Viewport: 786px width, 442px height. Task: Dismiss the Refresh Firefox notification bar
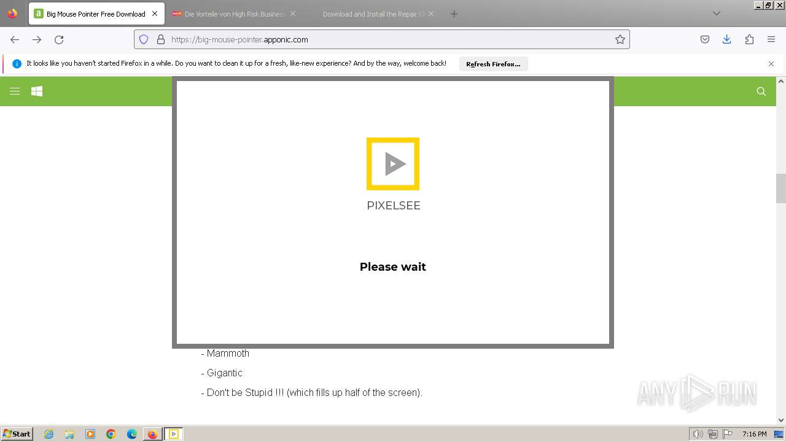coord(771,64)
